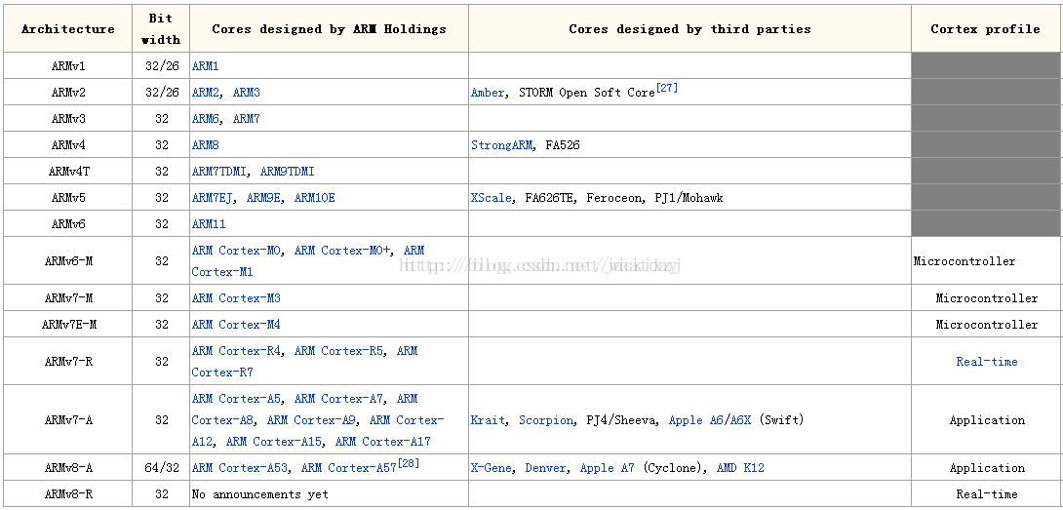
Task: Open the XScale link
Action: tap(491, 198)
